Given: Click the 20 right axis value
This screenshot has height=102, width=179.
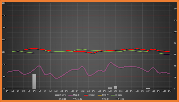Looking at the screenshot, I should [x=175, y=77].
